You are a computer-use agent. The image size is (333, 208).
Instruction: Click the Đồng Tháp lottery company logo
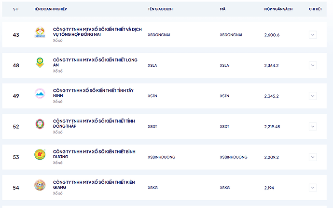click(x=40, y=124)
